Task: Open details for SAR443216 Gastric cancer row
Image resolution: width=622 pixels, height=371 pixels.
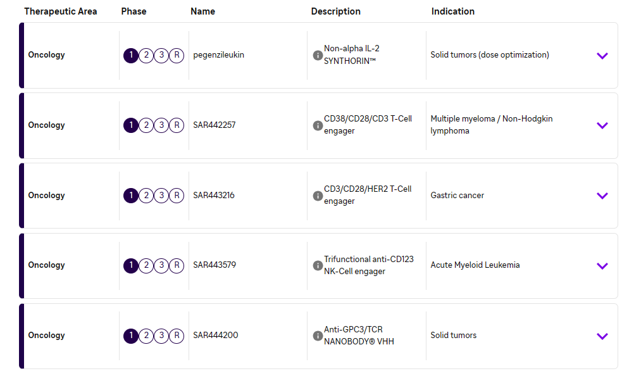Action: [602, 196]
